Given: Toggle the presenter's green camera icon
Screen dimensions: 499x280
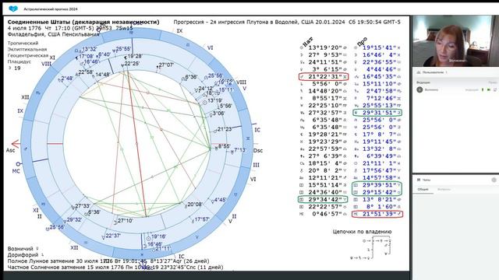Looking at the screenshot, I should pos(489,90).
